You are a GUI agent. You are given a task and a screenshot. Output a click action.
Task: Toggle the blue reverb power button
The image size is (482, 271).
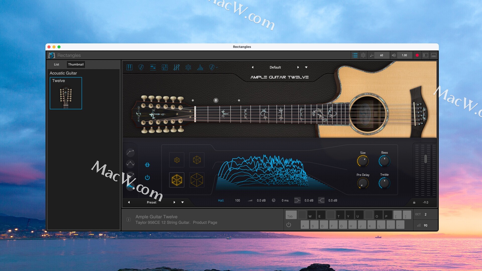point(147,178)
